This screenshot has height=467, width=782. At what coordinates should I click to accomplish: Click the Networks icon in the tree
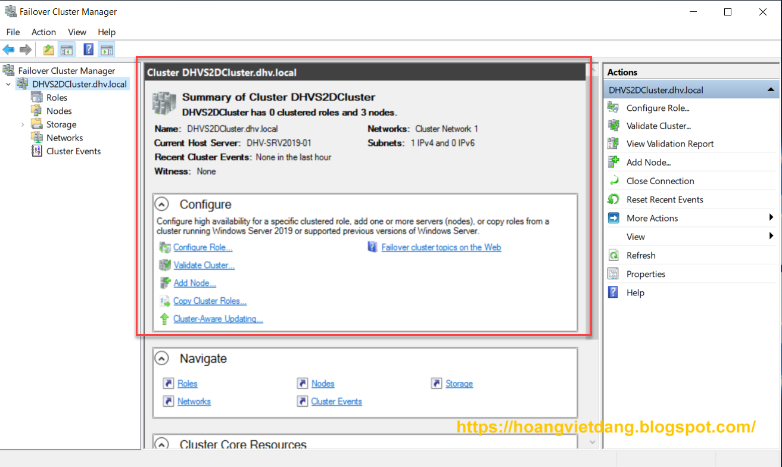[36, 138]
